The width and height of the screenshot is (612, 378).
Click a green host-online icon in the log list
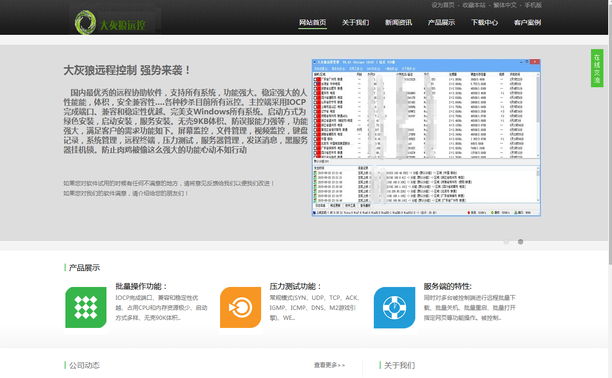316,173
